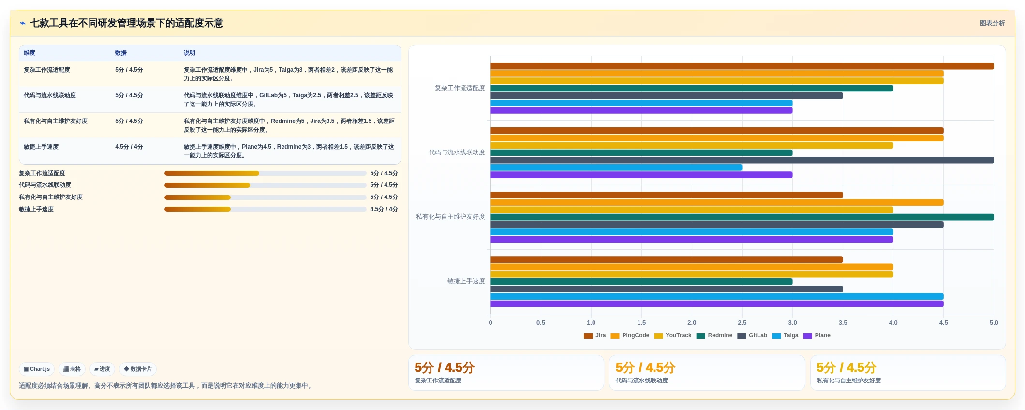Click the GitLab bar in 代码与流水线联动度 group
The width and height of the screenshot is (1025, 410).
coord(742,160)
